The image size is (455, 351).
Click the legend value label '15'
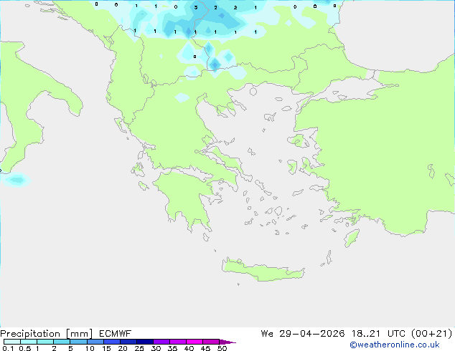pyautogui.click(x=106, y=348)
